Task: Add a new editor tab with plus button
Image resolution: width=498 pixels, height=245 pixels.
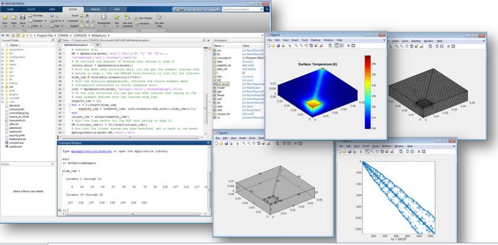Action: tap(98, 45)
